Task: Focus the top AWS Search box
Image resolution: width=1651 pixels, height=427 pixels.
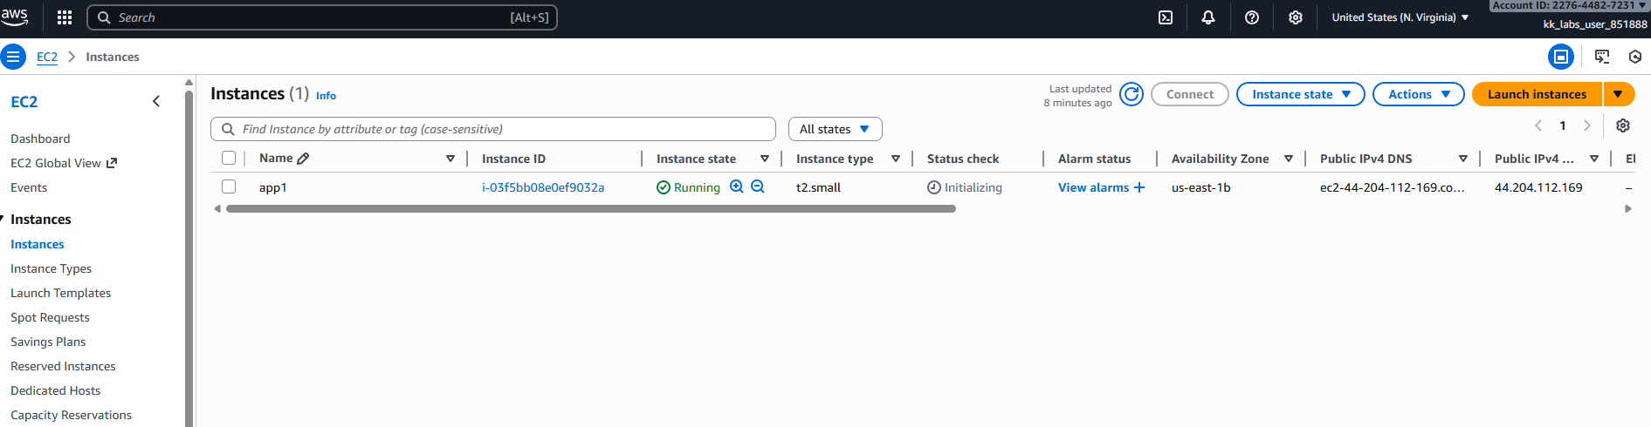Action: (322, 17)
